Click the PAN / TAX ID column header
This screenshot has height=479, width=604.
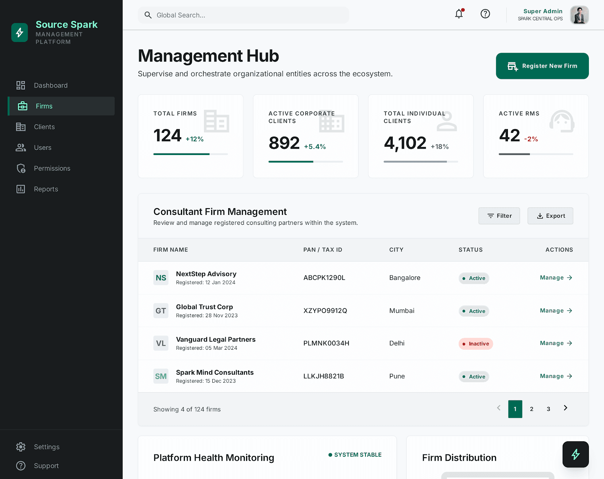click(x=323, y=250)
